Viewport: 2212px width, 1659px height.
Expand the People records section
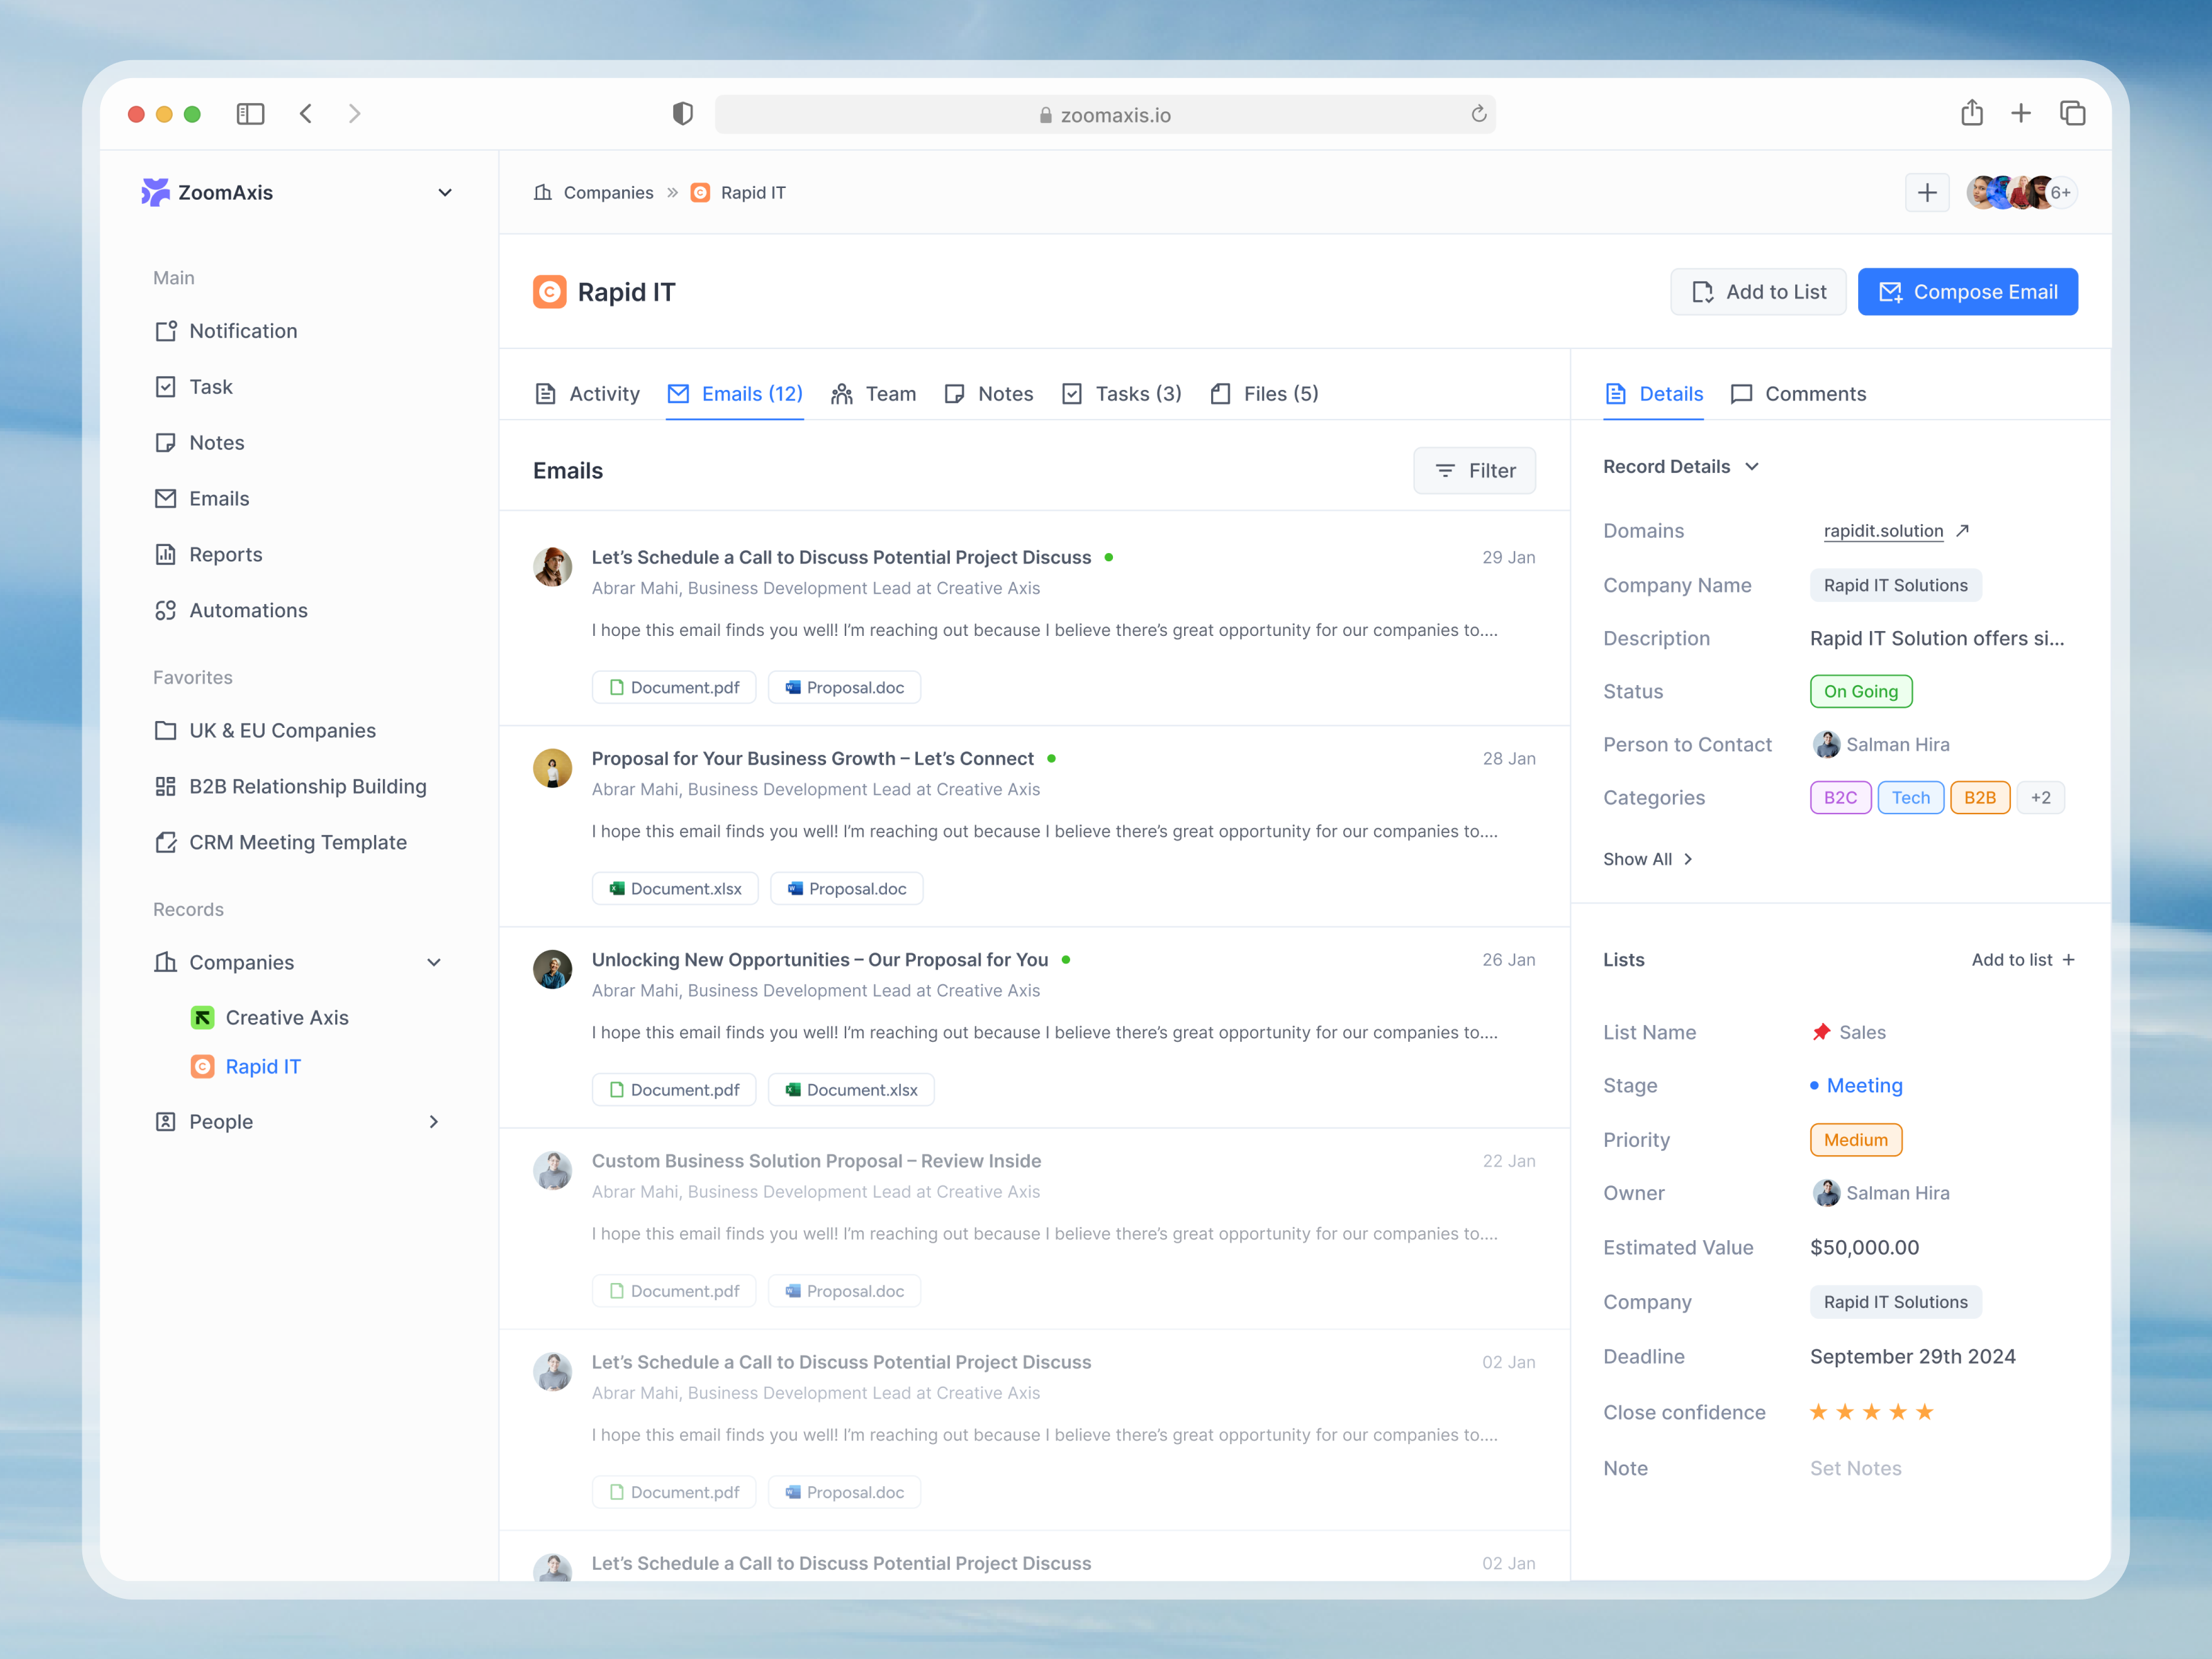pos(434,1122)
